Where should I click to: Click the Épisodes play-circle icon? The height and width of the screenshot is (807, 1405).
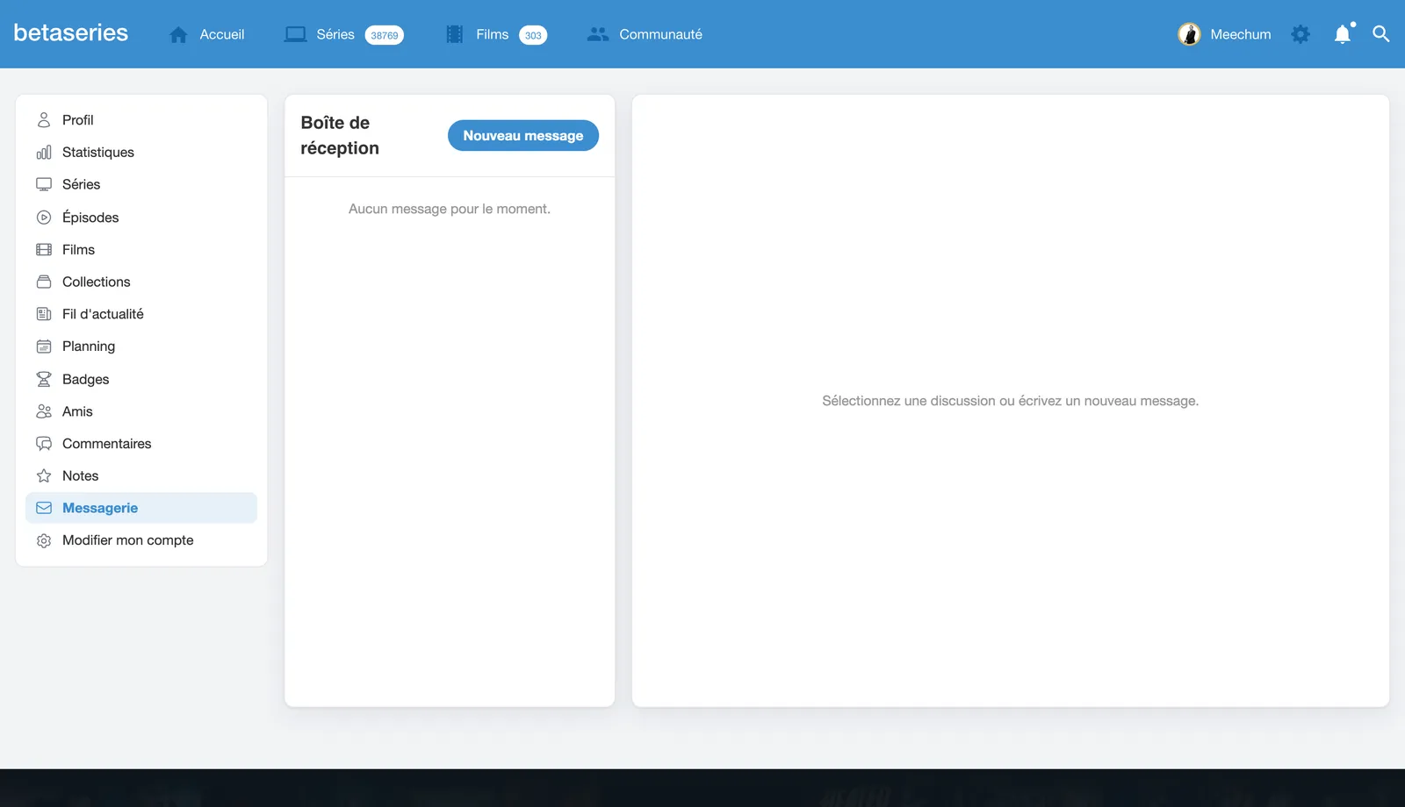pyautogui.click(x=44, y=217)
